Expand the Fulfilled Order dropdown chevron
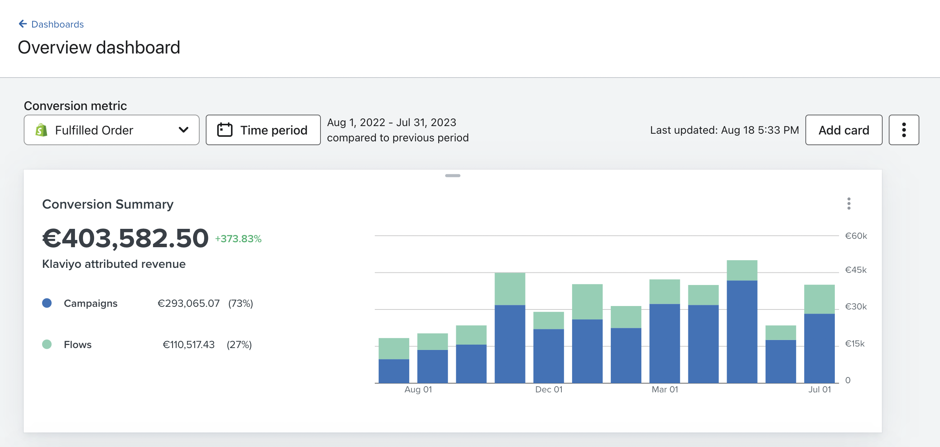Image resolution: width=940 pixels, height=447 pixels. pyautogui.click(x=184, y=130)
